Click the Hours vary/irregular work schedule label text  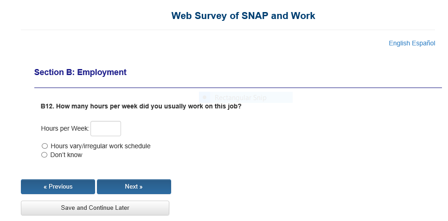tap(101, 146)
